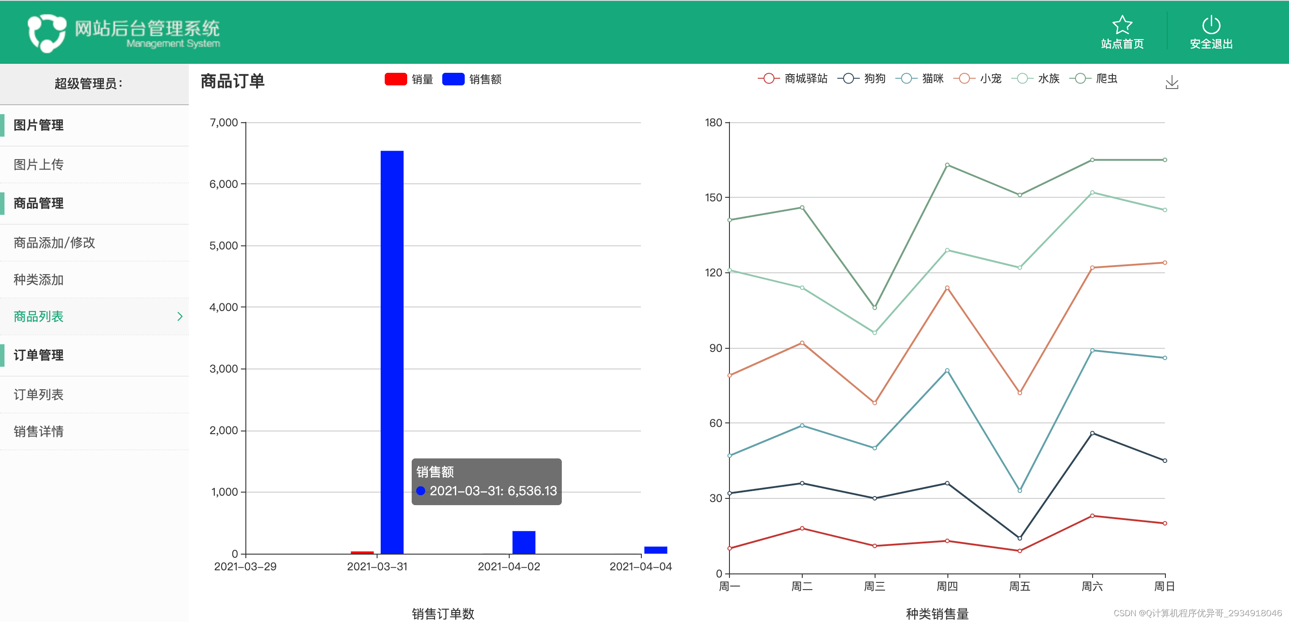This screenshot has width=1289, height=622.
Task: Toggle 猫咪 line in legend
Action: point(919,79)
